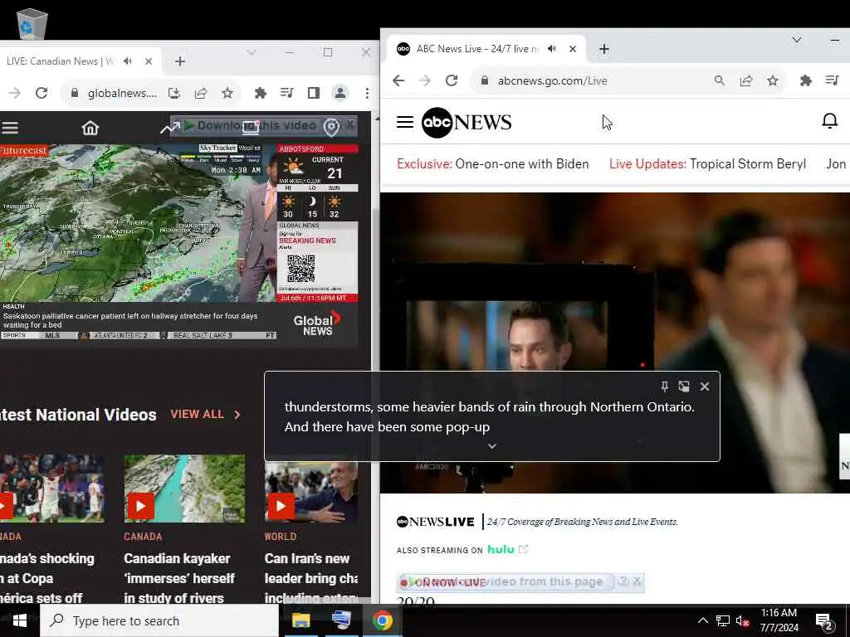
Task: Open the muted volume tray icon
Action: coord(743,620)
